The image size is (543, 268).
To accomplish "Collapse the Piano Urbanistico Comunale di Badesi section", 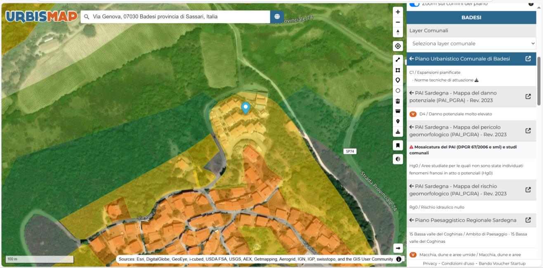I will 412,59.
